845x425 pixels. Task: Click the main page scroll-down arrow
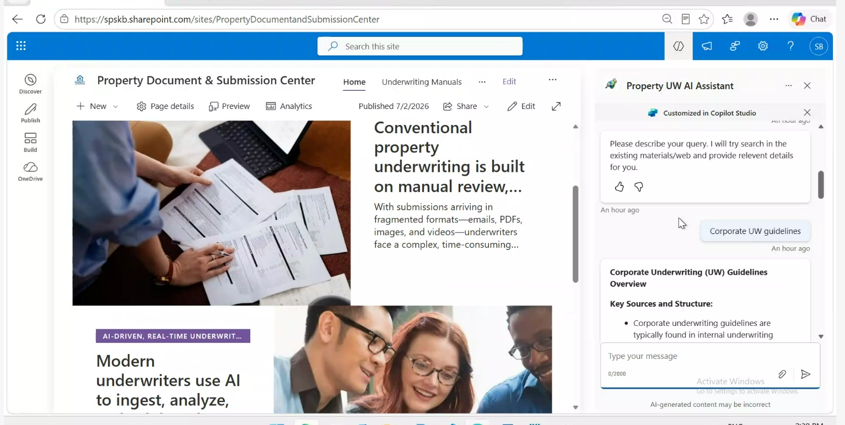coord(575,408)
